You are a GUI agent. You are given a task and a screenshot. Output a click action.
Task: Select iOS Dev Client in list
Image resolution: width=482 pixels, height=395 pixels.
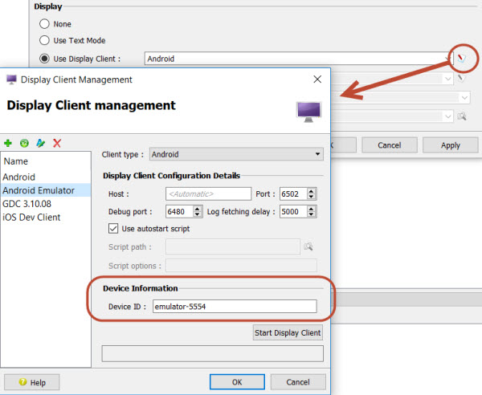click(x=31, y=217)
